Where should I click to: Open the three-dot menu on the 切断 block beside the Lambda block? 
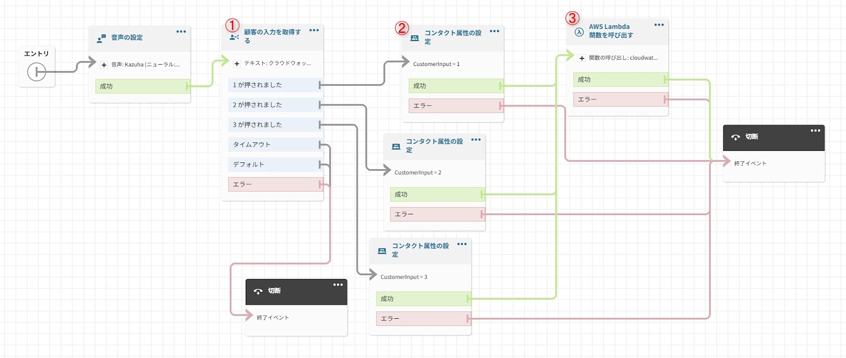pos(816,131)
